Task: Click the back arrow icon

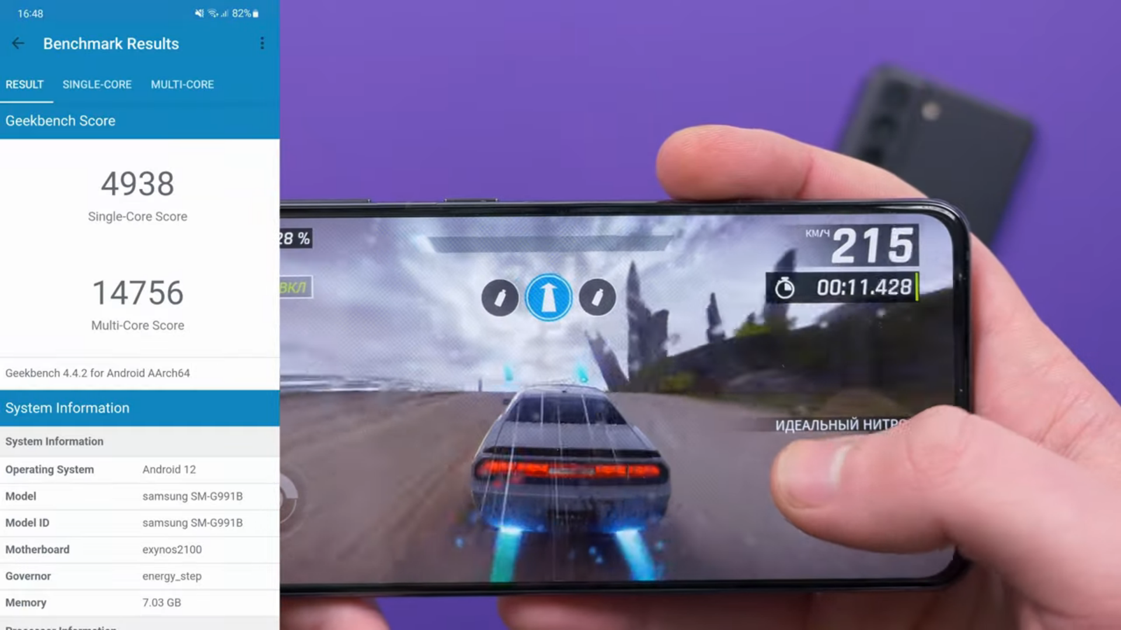Action: point(18,43)
